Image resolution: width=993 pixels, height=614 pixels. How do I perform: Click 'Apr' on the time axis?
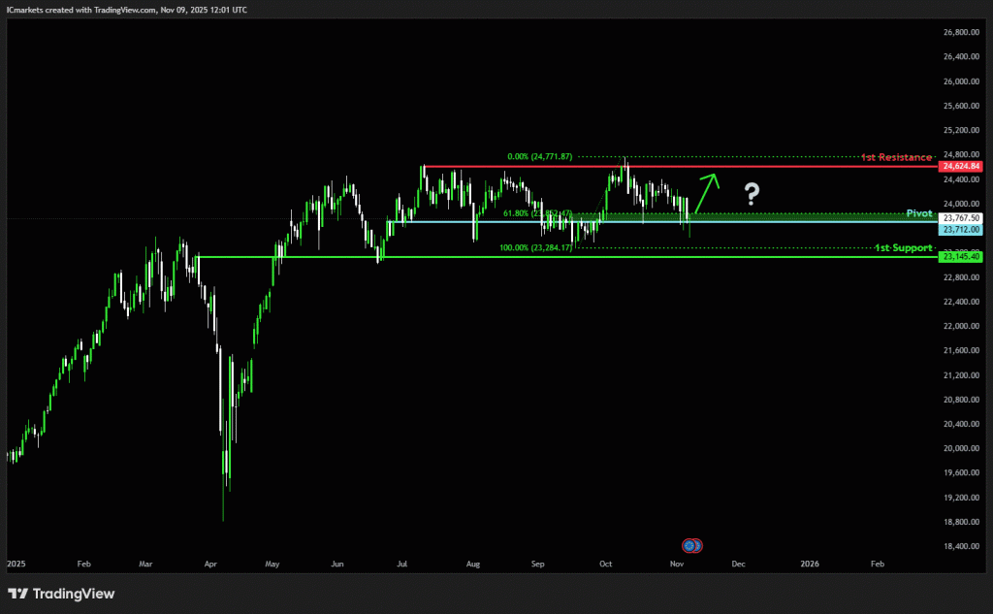coord(210,564)
